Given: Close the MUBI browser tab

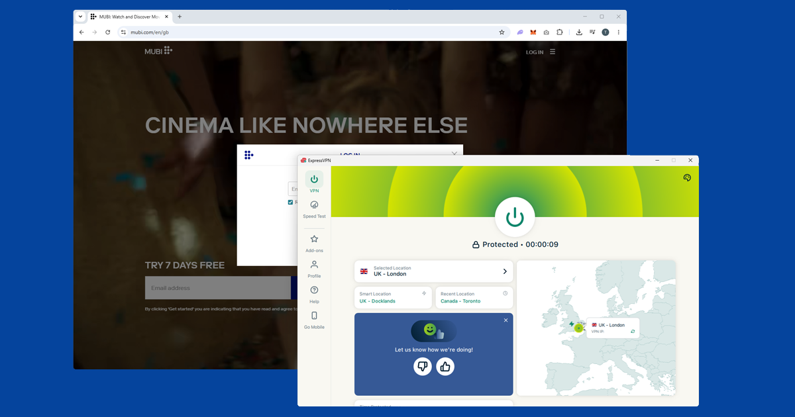Looking at the screenshot, I should click(x=166, y=17).
